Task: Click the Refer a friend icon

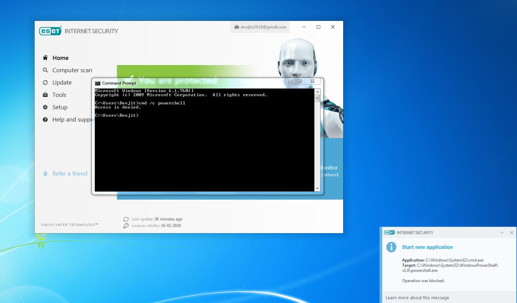Action: [x=45, y=174]
